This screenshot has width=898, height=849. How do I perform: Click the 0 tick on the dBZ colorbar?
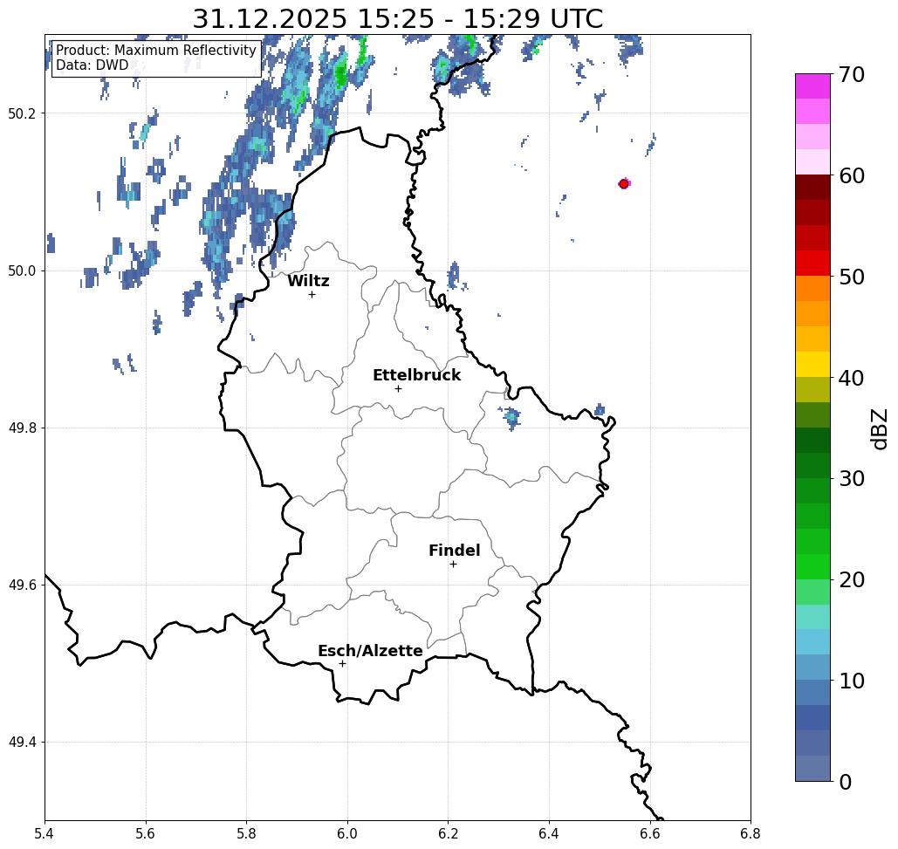(x=846, y=782)
